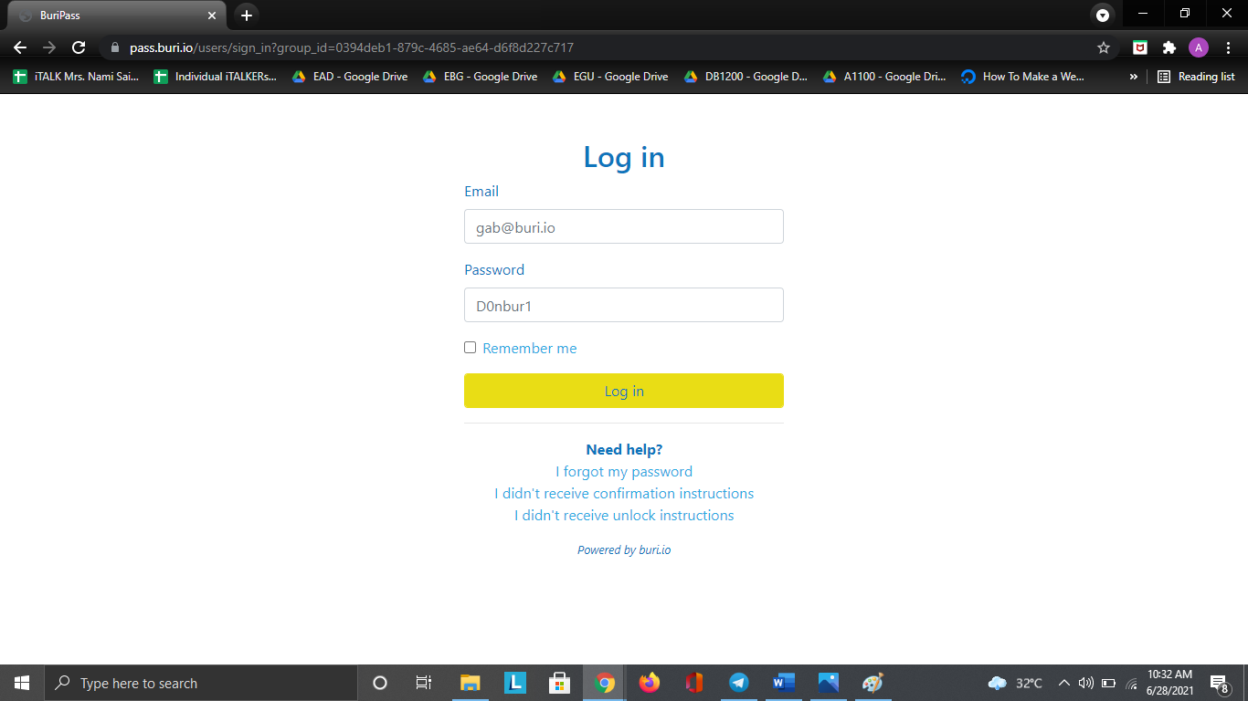Show the hidden bookmarks overflow chevron
Screen dimensions: 1248x701
click(x=1134, y=77)
